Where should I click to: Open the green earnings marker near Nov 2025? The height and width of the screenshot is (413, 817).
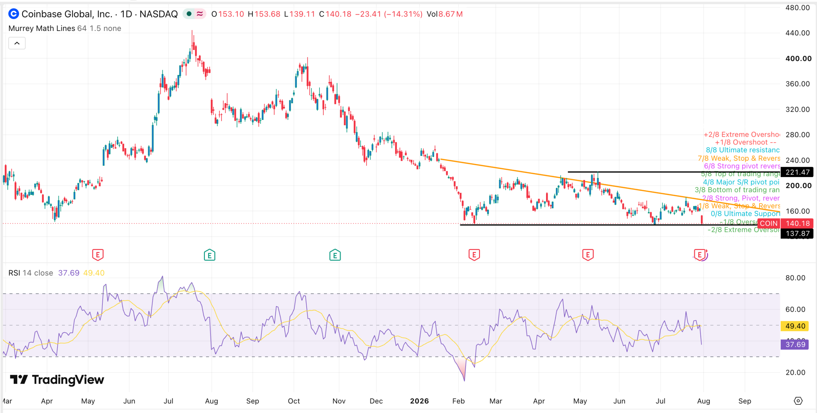335,255
